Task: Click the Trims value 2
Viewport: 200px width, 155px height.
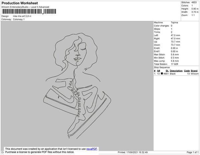Action: pos(172,32)
